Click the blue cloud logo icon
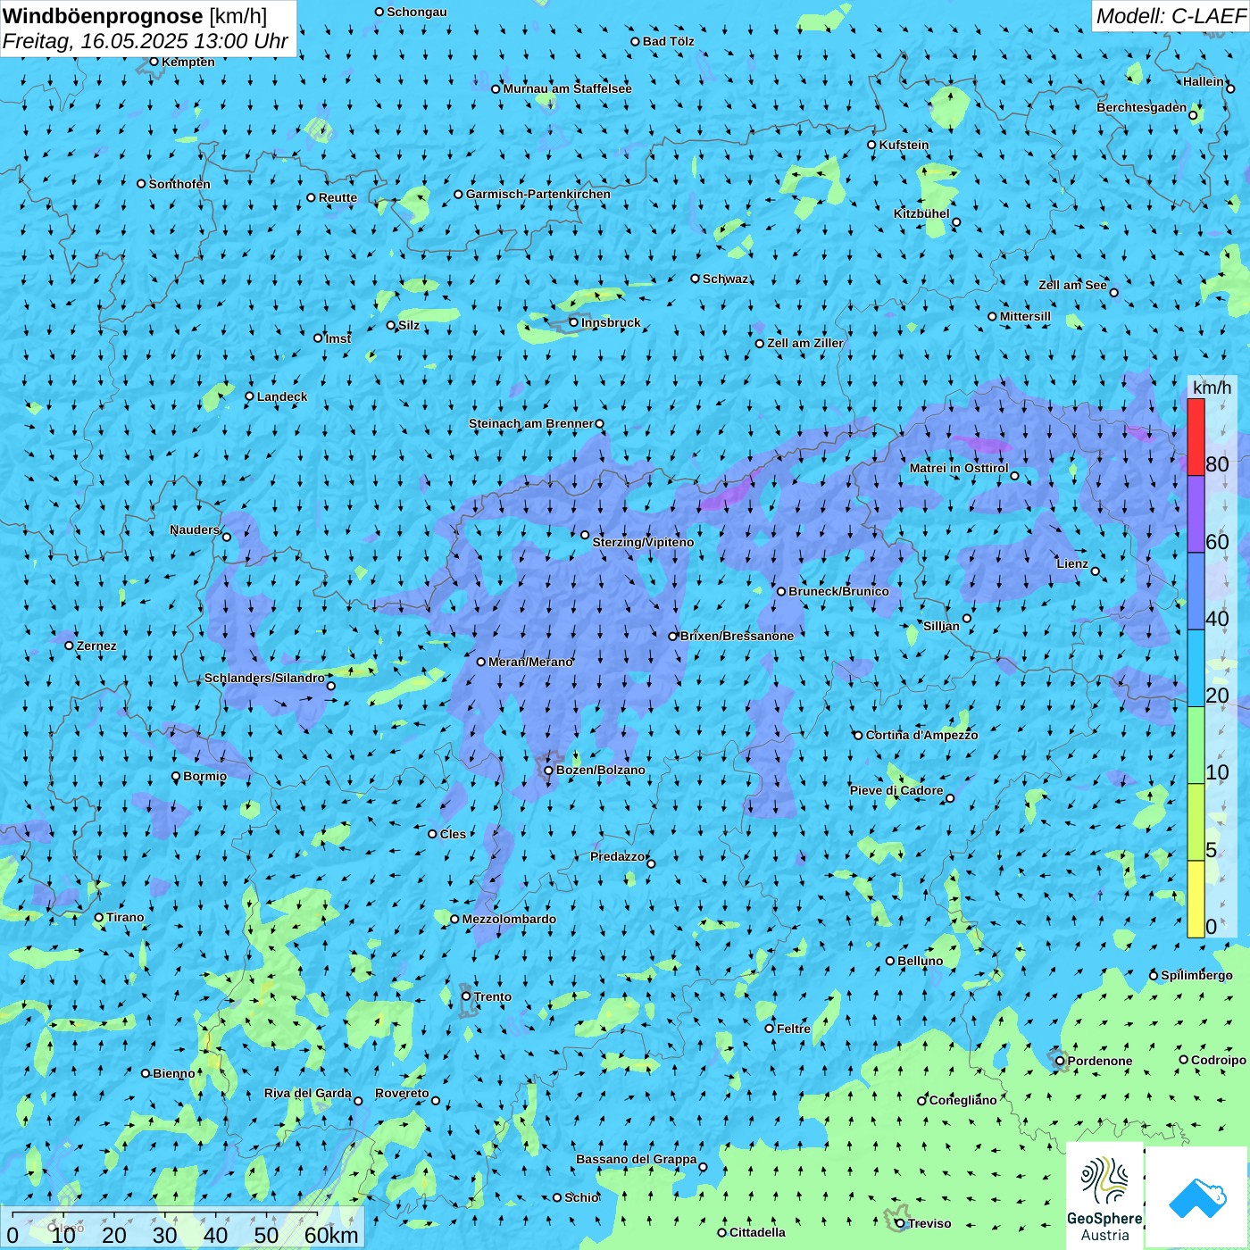This screenshot has height=1250, width=1250. click(1197, 1198)
